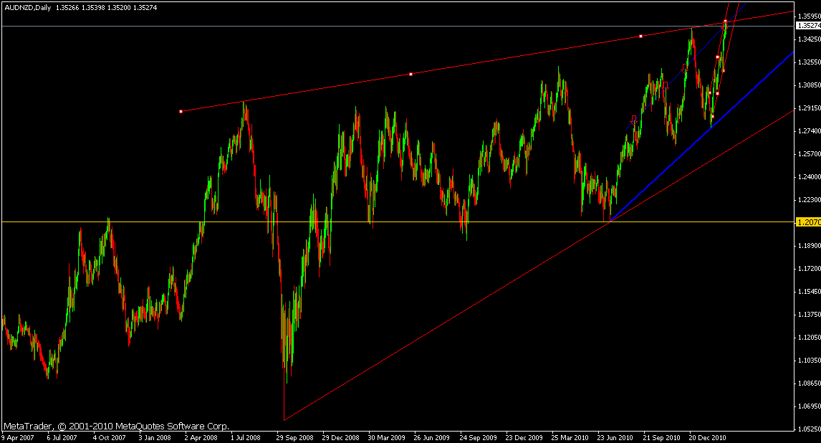Click the MetaTrader copyright text
The width and height of the screenshot is (821, 443).
tap(116, 426)
